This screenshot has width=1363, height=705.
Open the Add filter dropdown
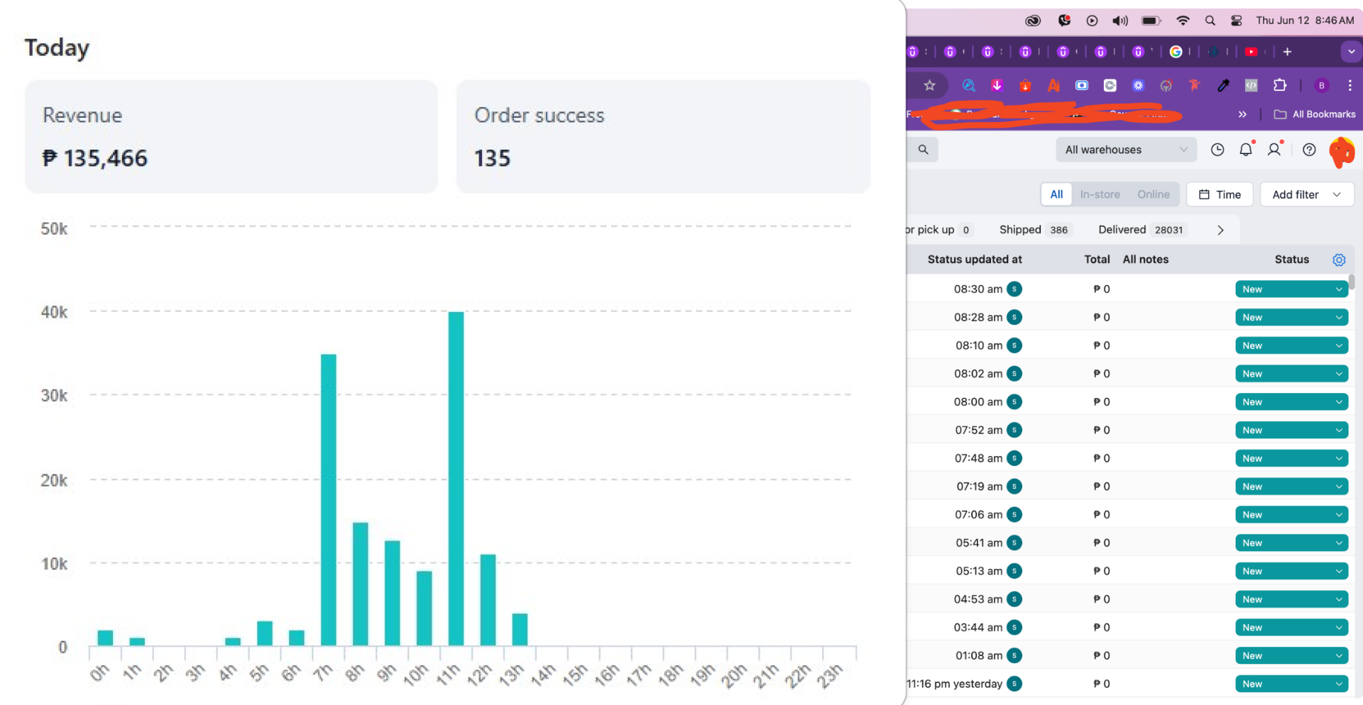point(1306,194)
